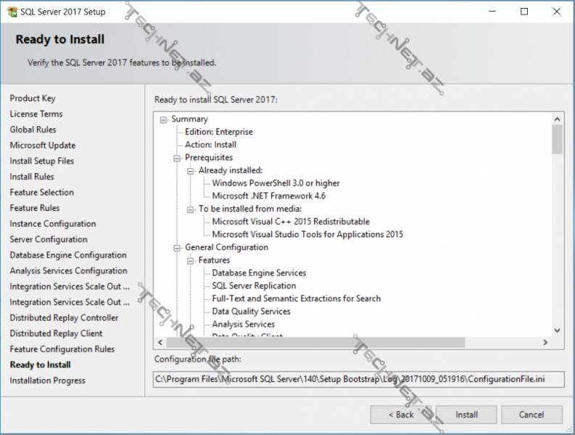Select Edition: Enterprise tree item

click(x=218, y=132)
